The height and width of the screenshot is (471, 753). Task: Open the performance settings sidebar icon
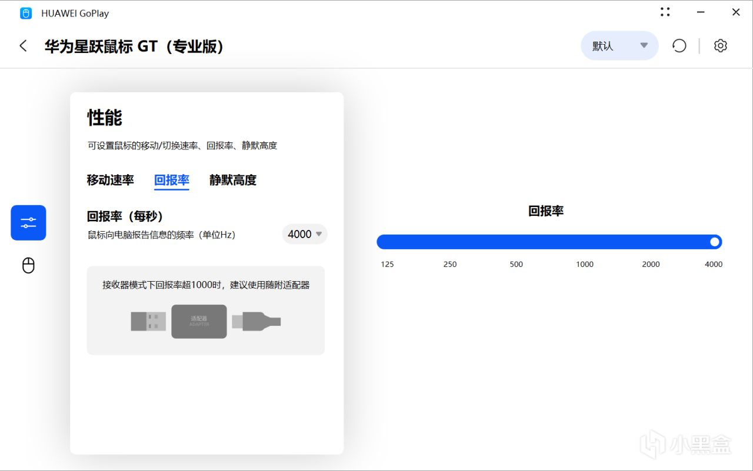[x=28, y=223]
